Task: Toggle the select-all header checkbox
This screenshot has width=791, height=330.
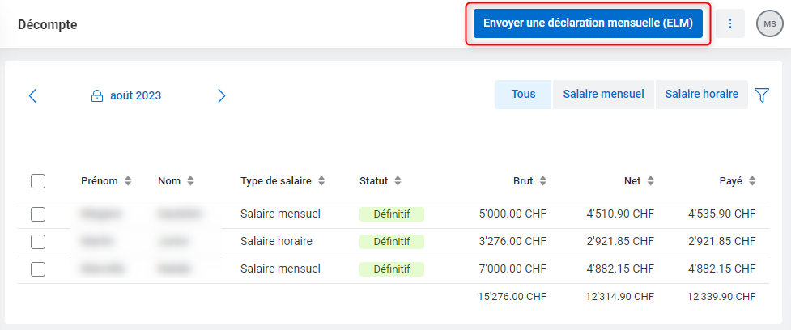Action: 38,181
